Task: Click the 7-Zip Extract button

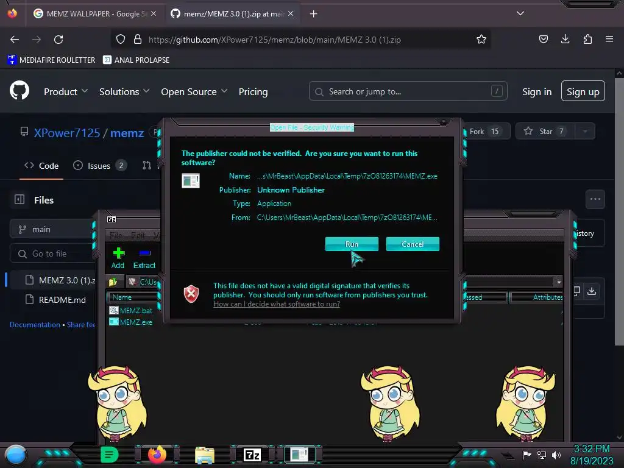Action: [x=144, y=258]
